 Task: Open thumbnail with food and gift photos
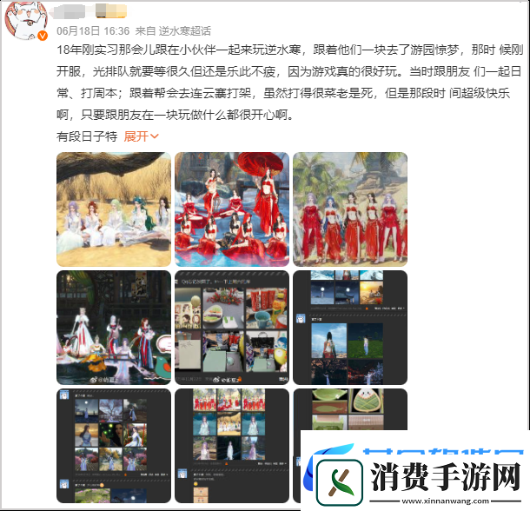click(232, 328)
